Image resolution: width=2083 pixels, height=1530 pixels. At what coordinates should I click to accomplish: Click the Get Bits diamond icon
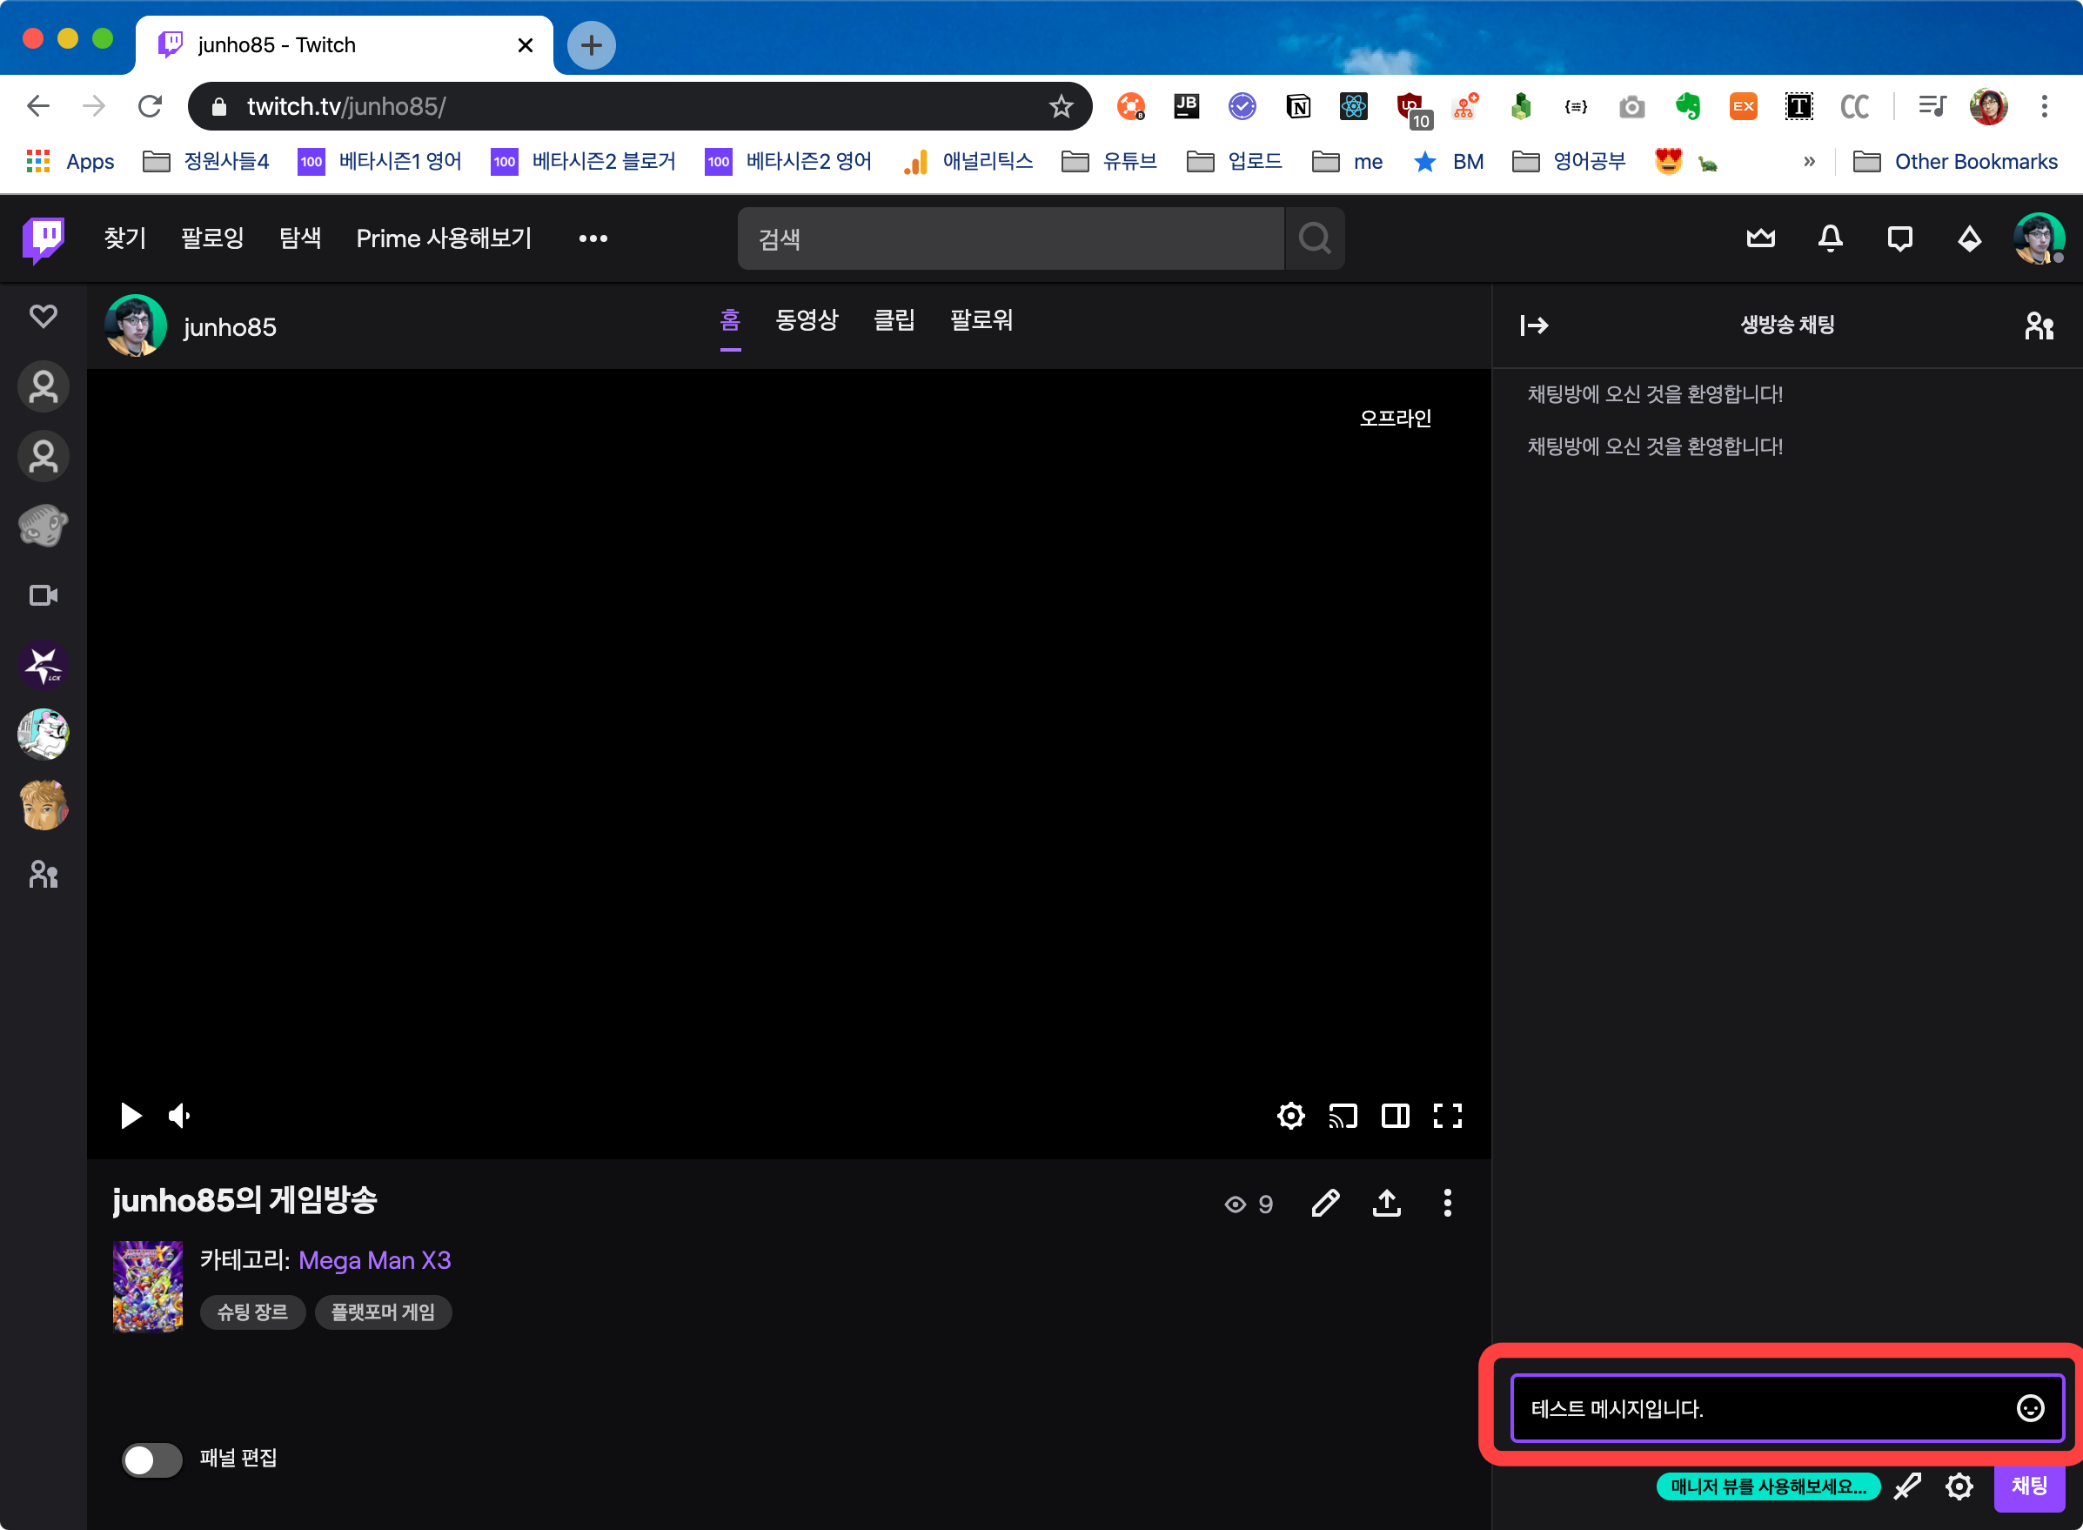point(1969,238)
